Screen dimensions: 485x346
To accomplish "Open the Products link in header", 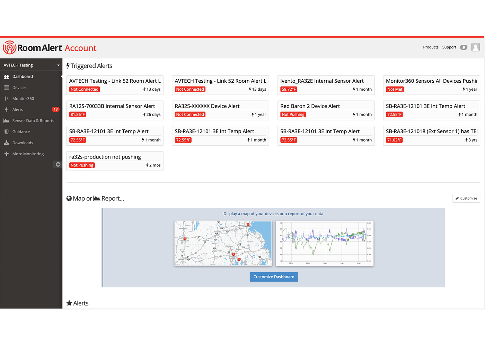I will 431,47.
